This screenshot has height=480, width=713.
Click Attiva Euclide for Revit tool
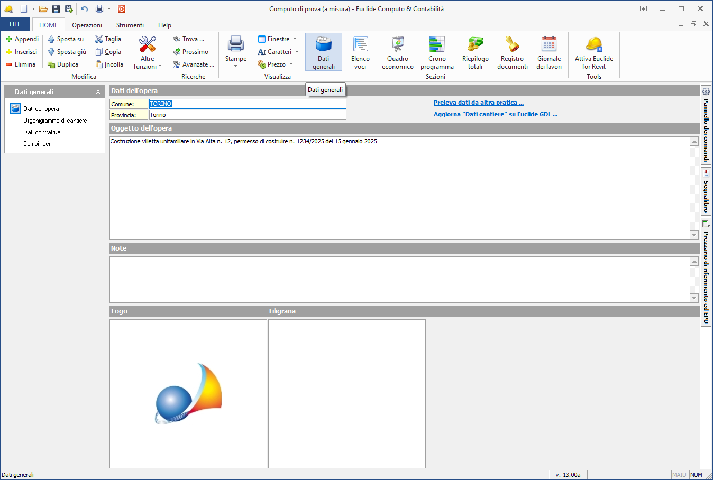coord(593,52)
